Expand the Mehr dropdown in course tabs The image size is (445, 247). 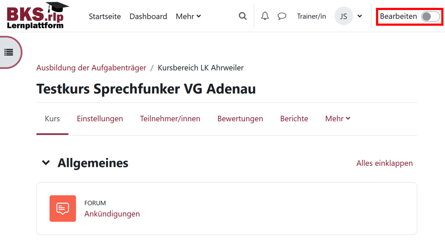tap(337, 119)
